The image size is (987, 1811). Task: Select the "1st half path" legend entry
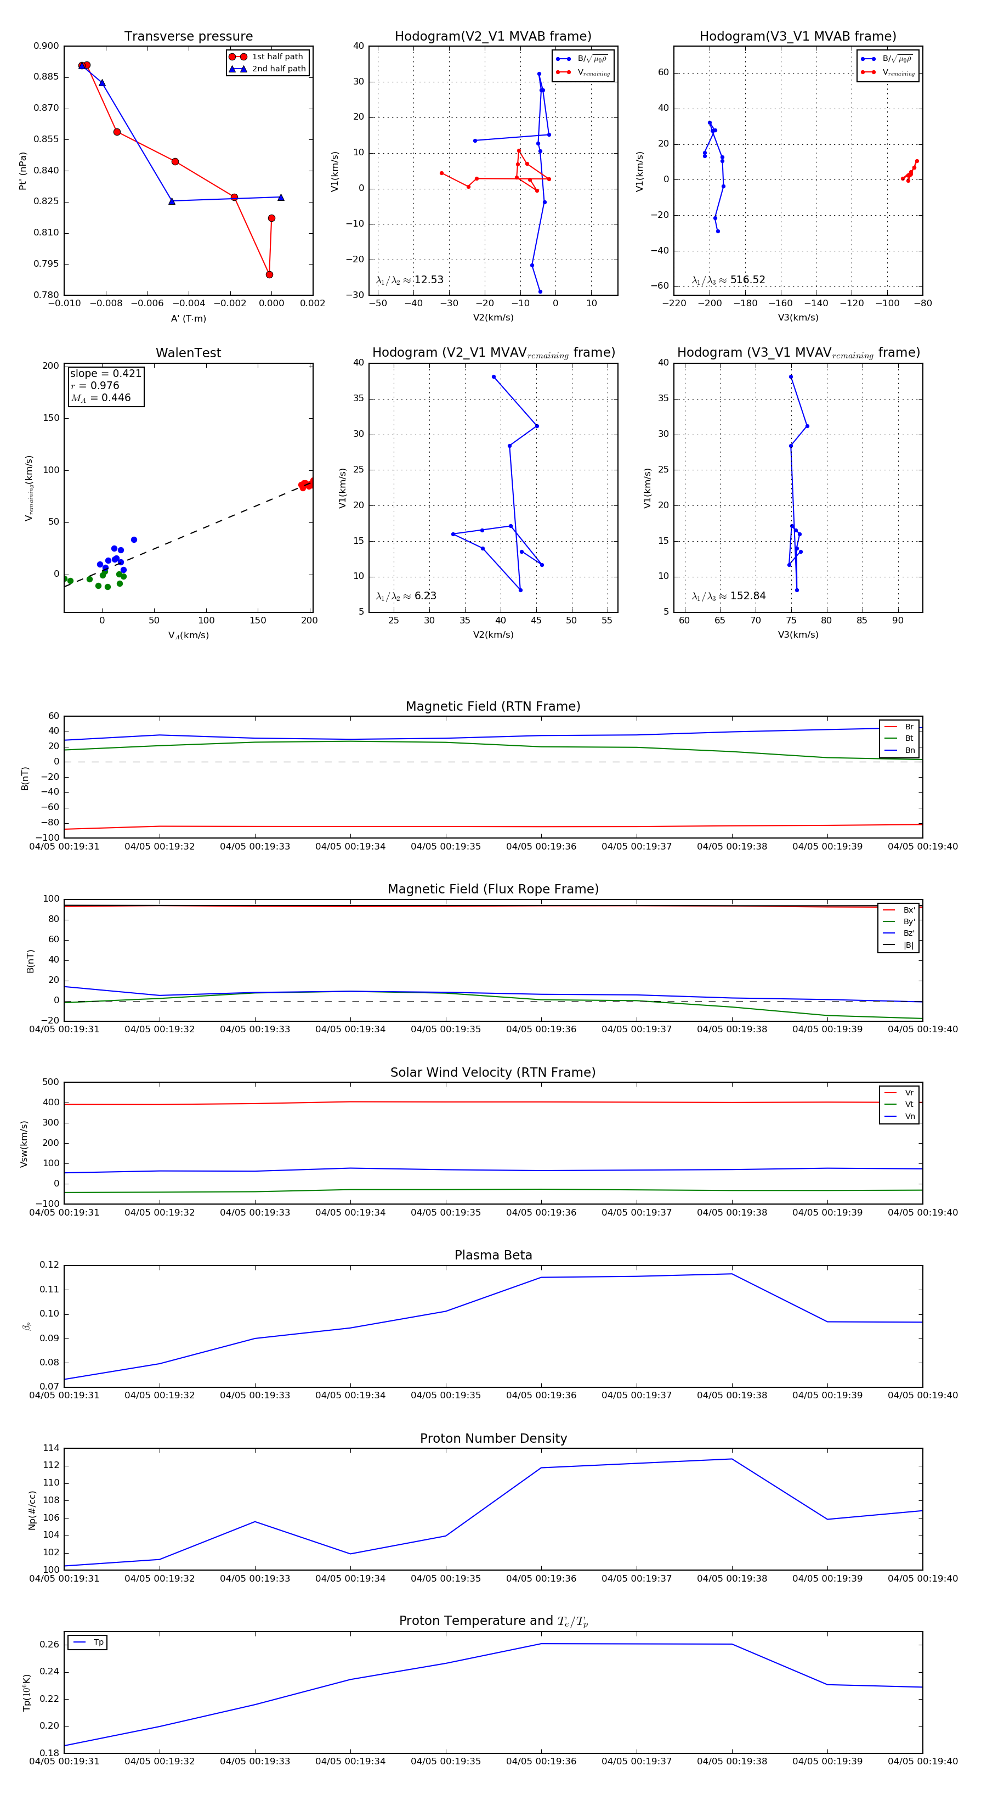267,57
